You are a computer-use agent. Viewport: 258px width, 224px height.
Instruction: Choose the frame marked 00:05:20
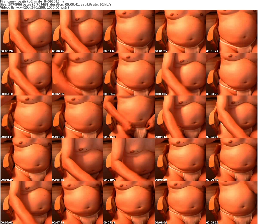(26, 160)
